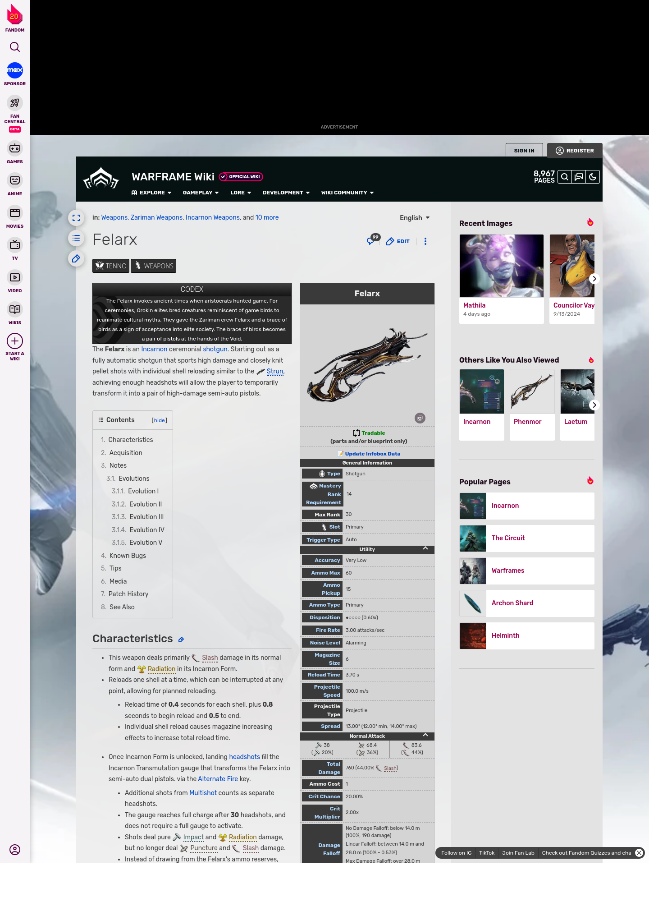
Task: Click the Edit page button
Action: [398, 241]
